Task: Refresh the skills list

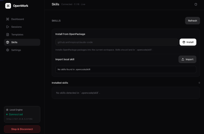Action: [x=192, y=21]
